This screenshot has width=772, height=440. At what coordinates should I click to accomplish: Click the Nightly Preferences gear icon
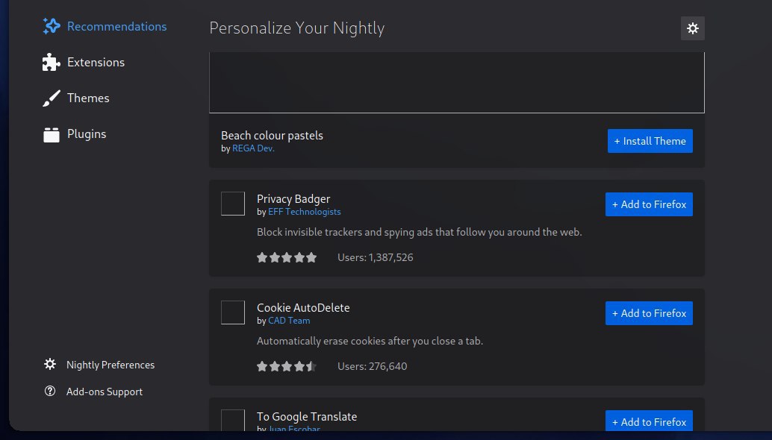50,364
